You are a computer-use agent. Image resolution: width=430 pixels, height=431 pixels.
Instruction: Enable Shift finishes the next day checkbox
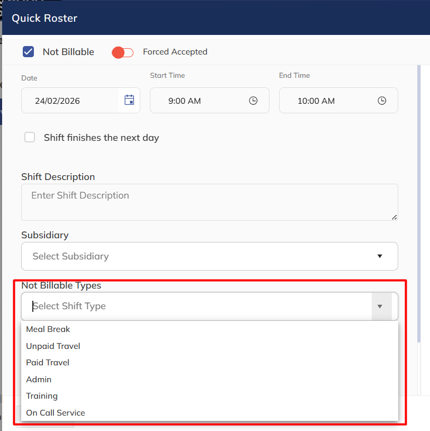pos(30,138)
